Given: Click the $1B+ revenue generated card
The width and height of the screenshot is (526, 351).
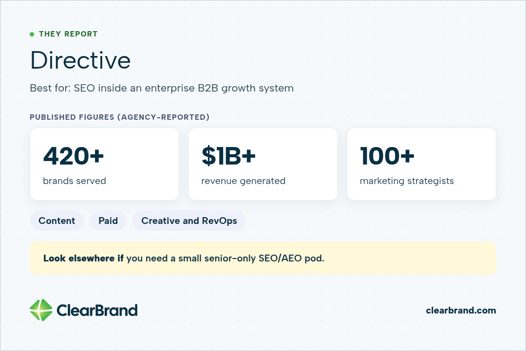Looking at the screenshot, I should point(263,164).
